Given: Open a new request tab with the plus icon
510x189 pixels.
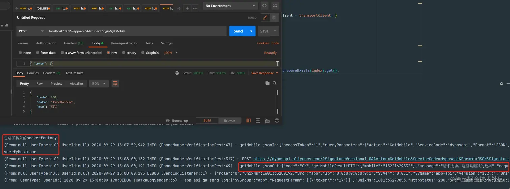Looking at the screenshot, I should click(187, 8).
